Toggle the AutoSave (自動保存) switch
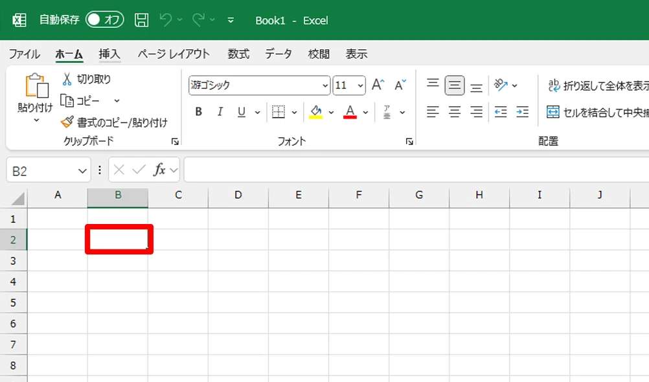The width and height of the screenshot is (649, 382). 105,19
